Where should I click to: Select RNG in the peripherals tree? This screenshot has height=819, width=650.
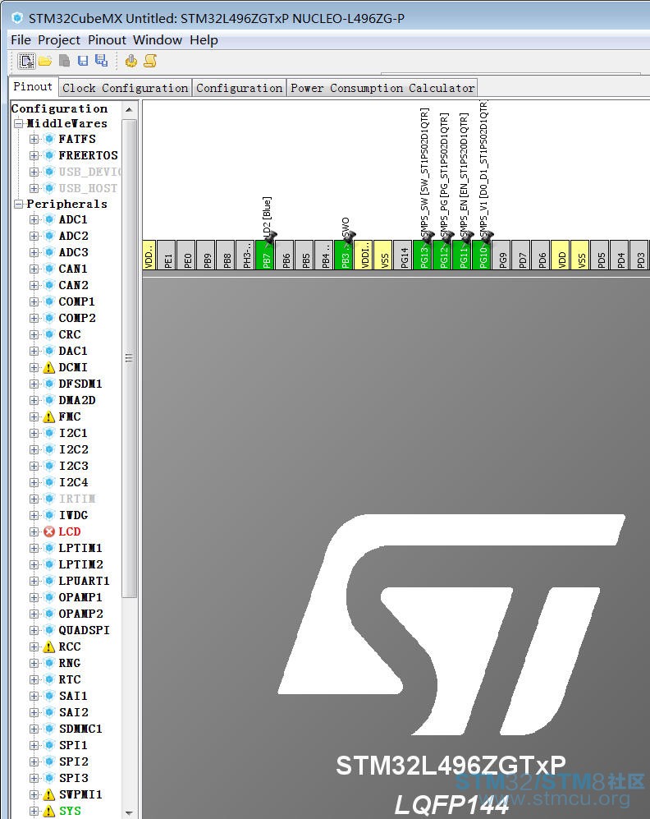(x=70, y=664)
